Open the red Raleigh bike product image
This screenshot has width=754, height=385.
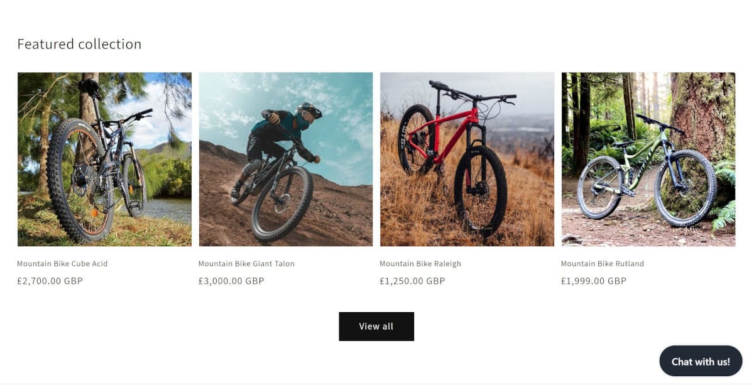tap(467, 159)
